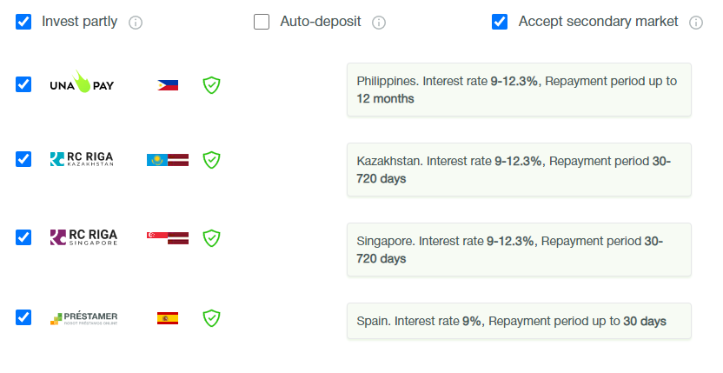Screen dimensions: 723x373
Task: Click the green shield icon for Prestamer
Action: click(211, 318)
